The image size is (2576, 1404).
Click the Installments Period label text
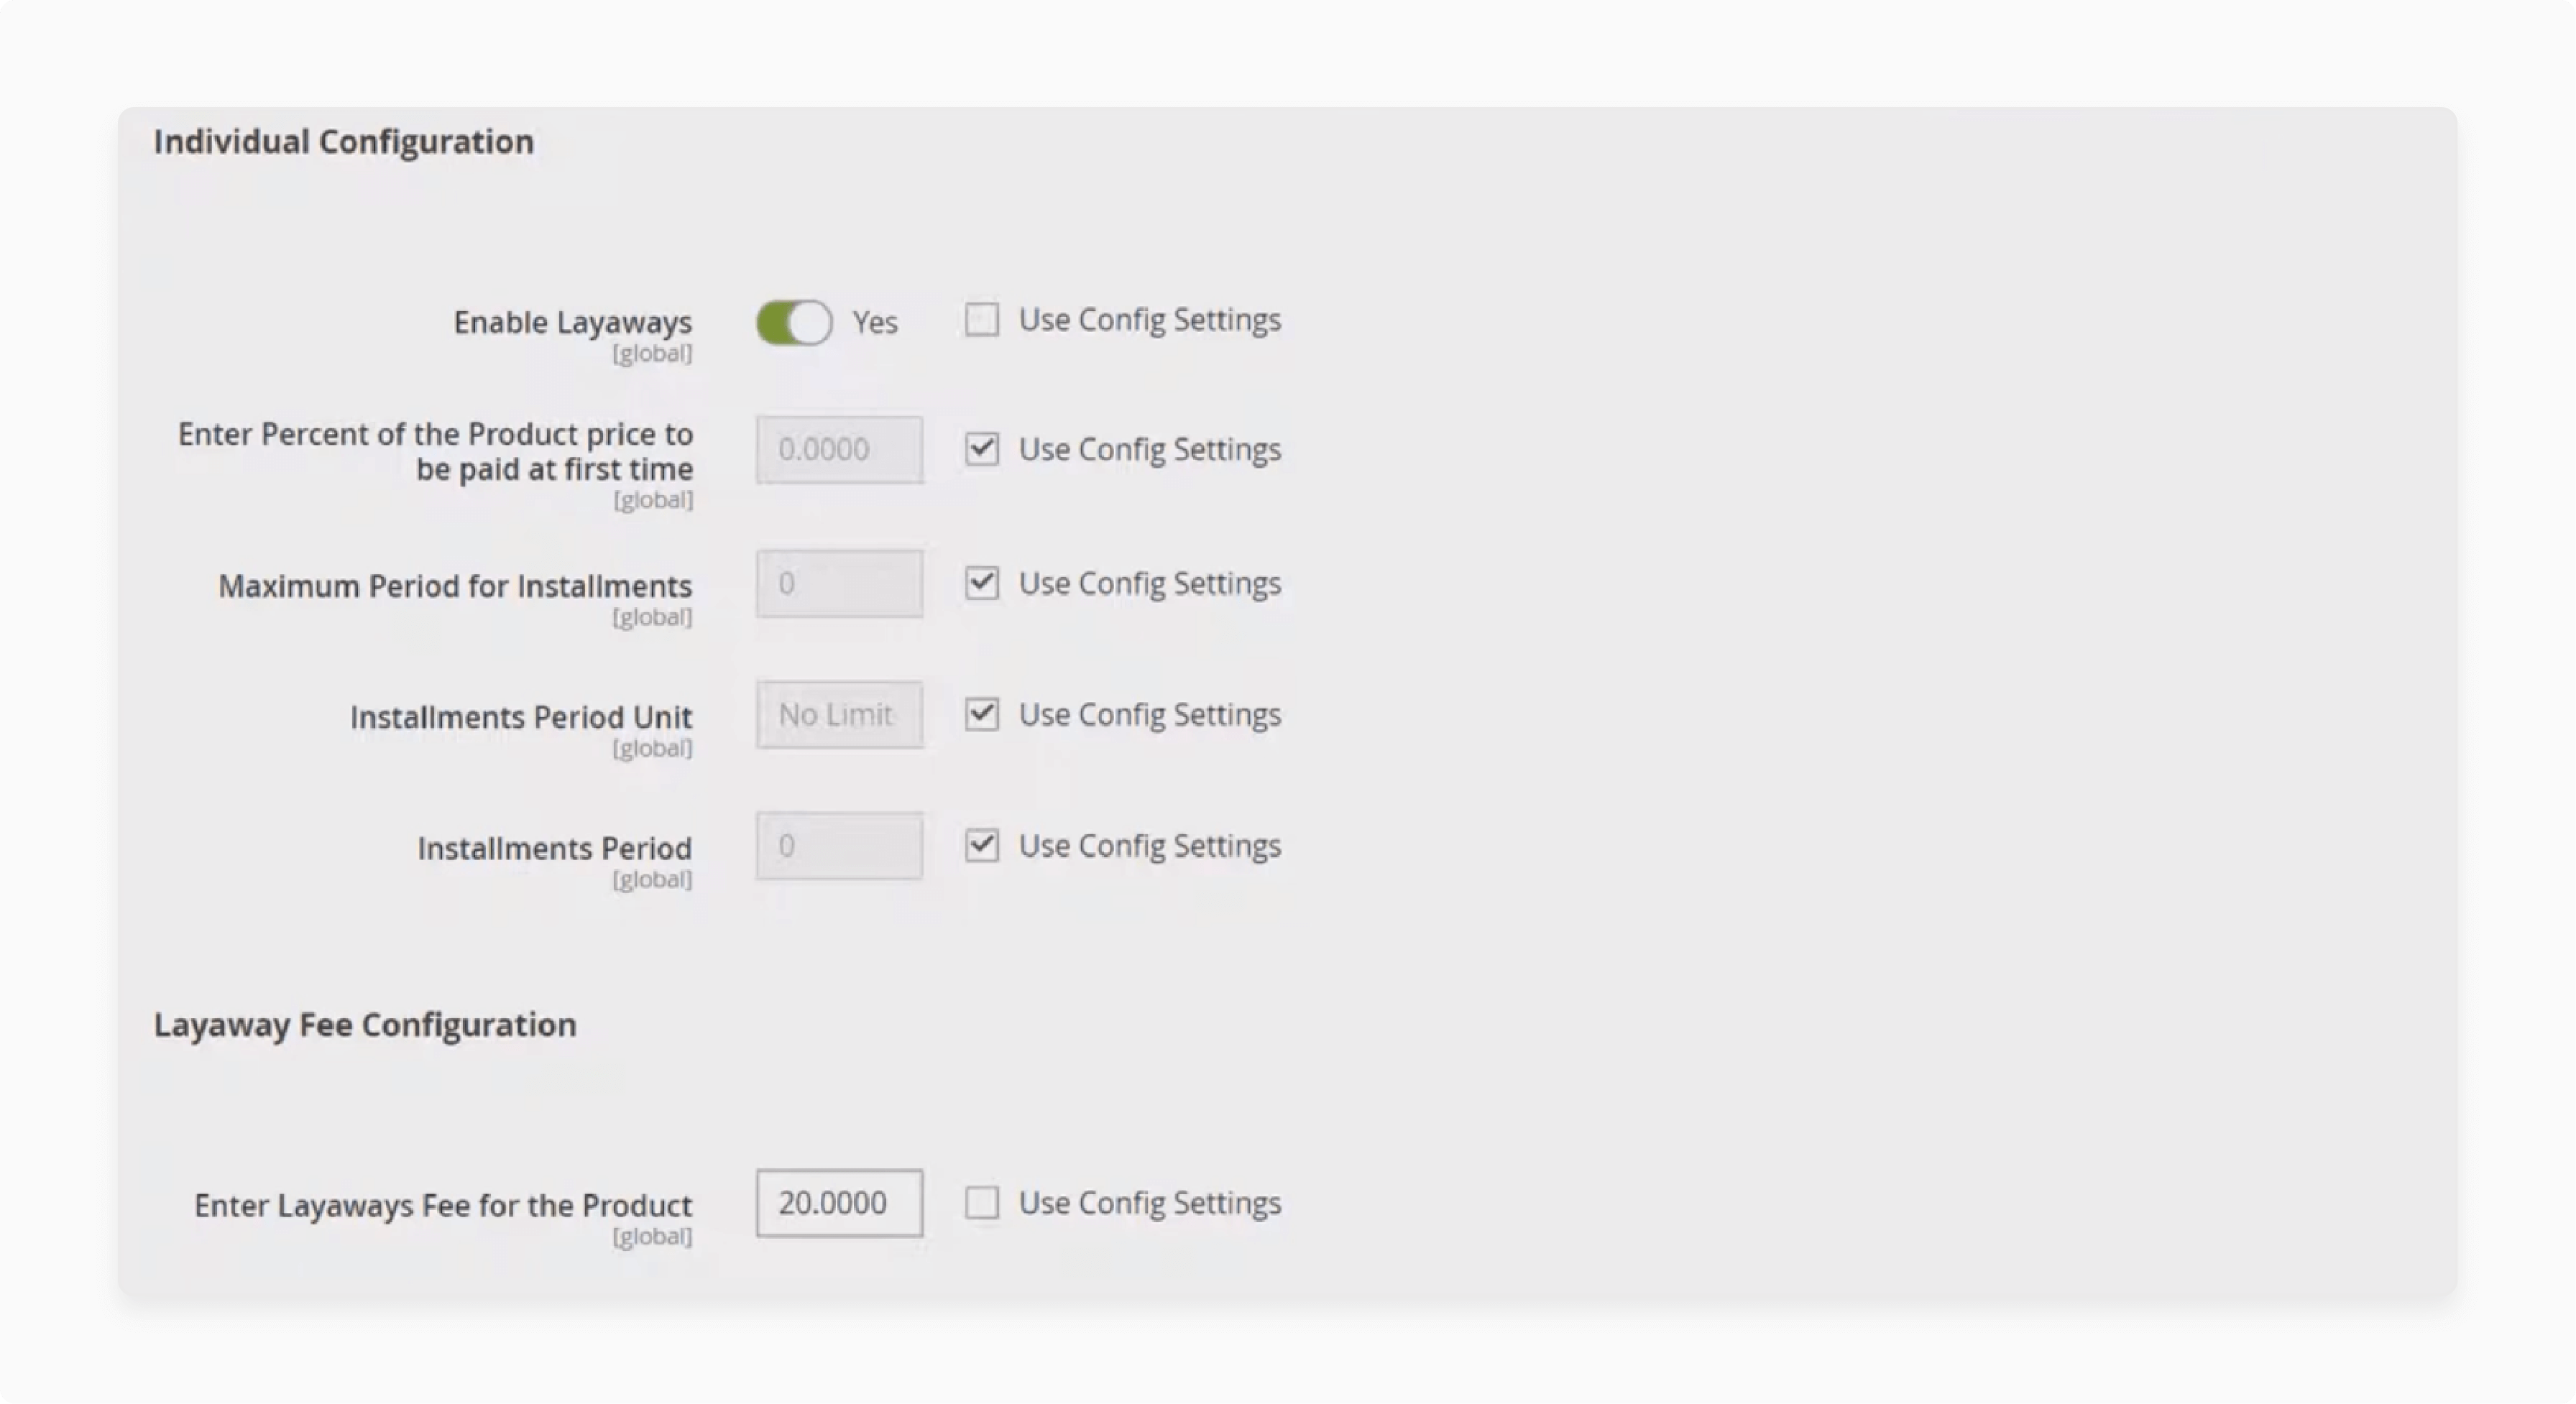[554, 849]
